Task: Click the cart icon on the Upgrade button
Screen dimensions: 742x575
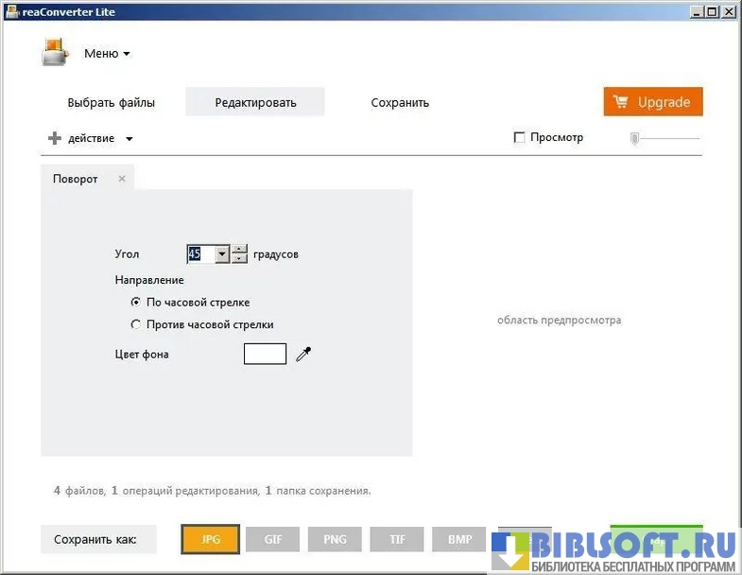Action: click(x=621, y=102)
